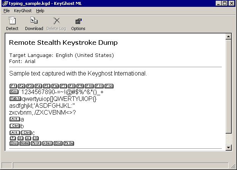This screenshot has height=170, width=237.
Task: Open the Help menu
Action: pyautogui.click(x=40, y=11)
